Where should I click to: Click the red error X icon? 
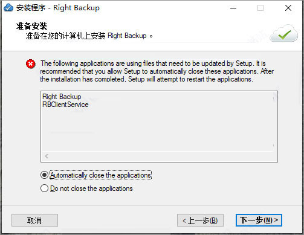tap(30, 64)
